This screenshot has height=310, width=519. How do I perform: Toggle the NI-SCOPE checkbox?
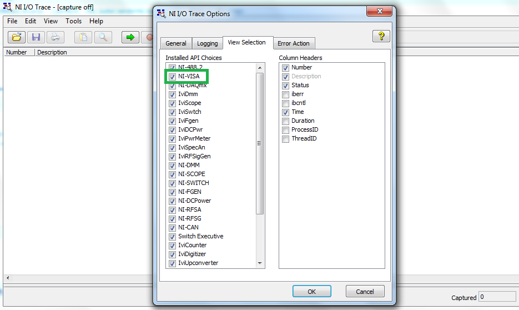172,174
